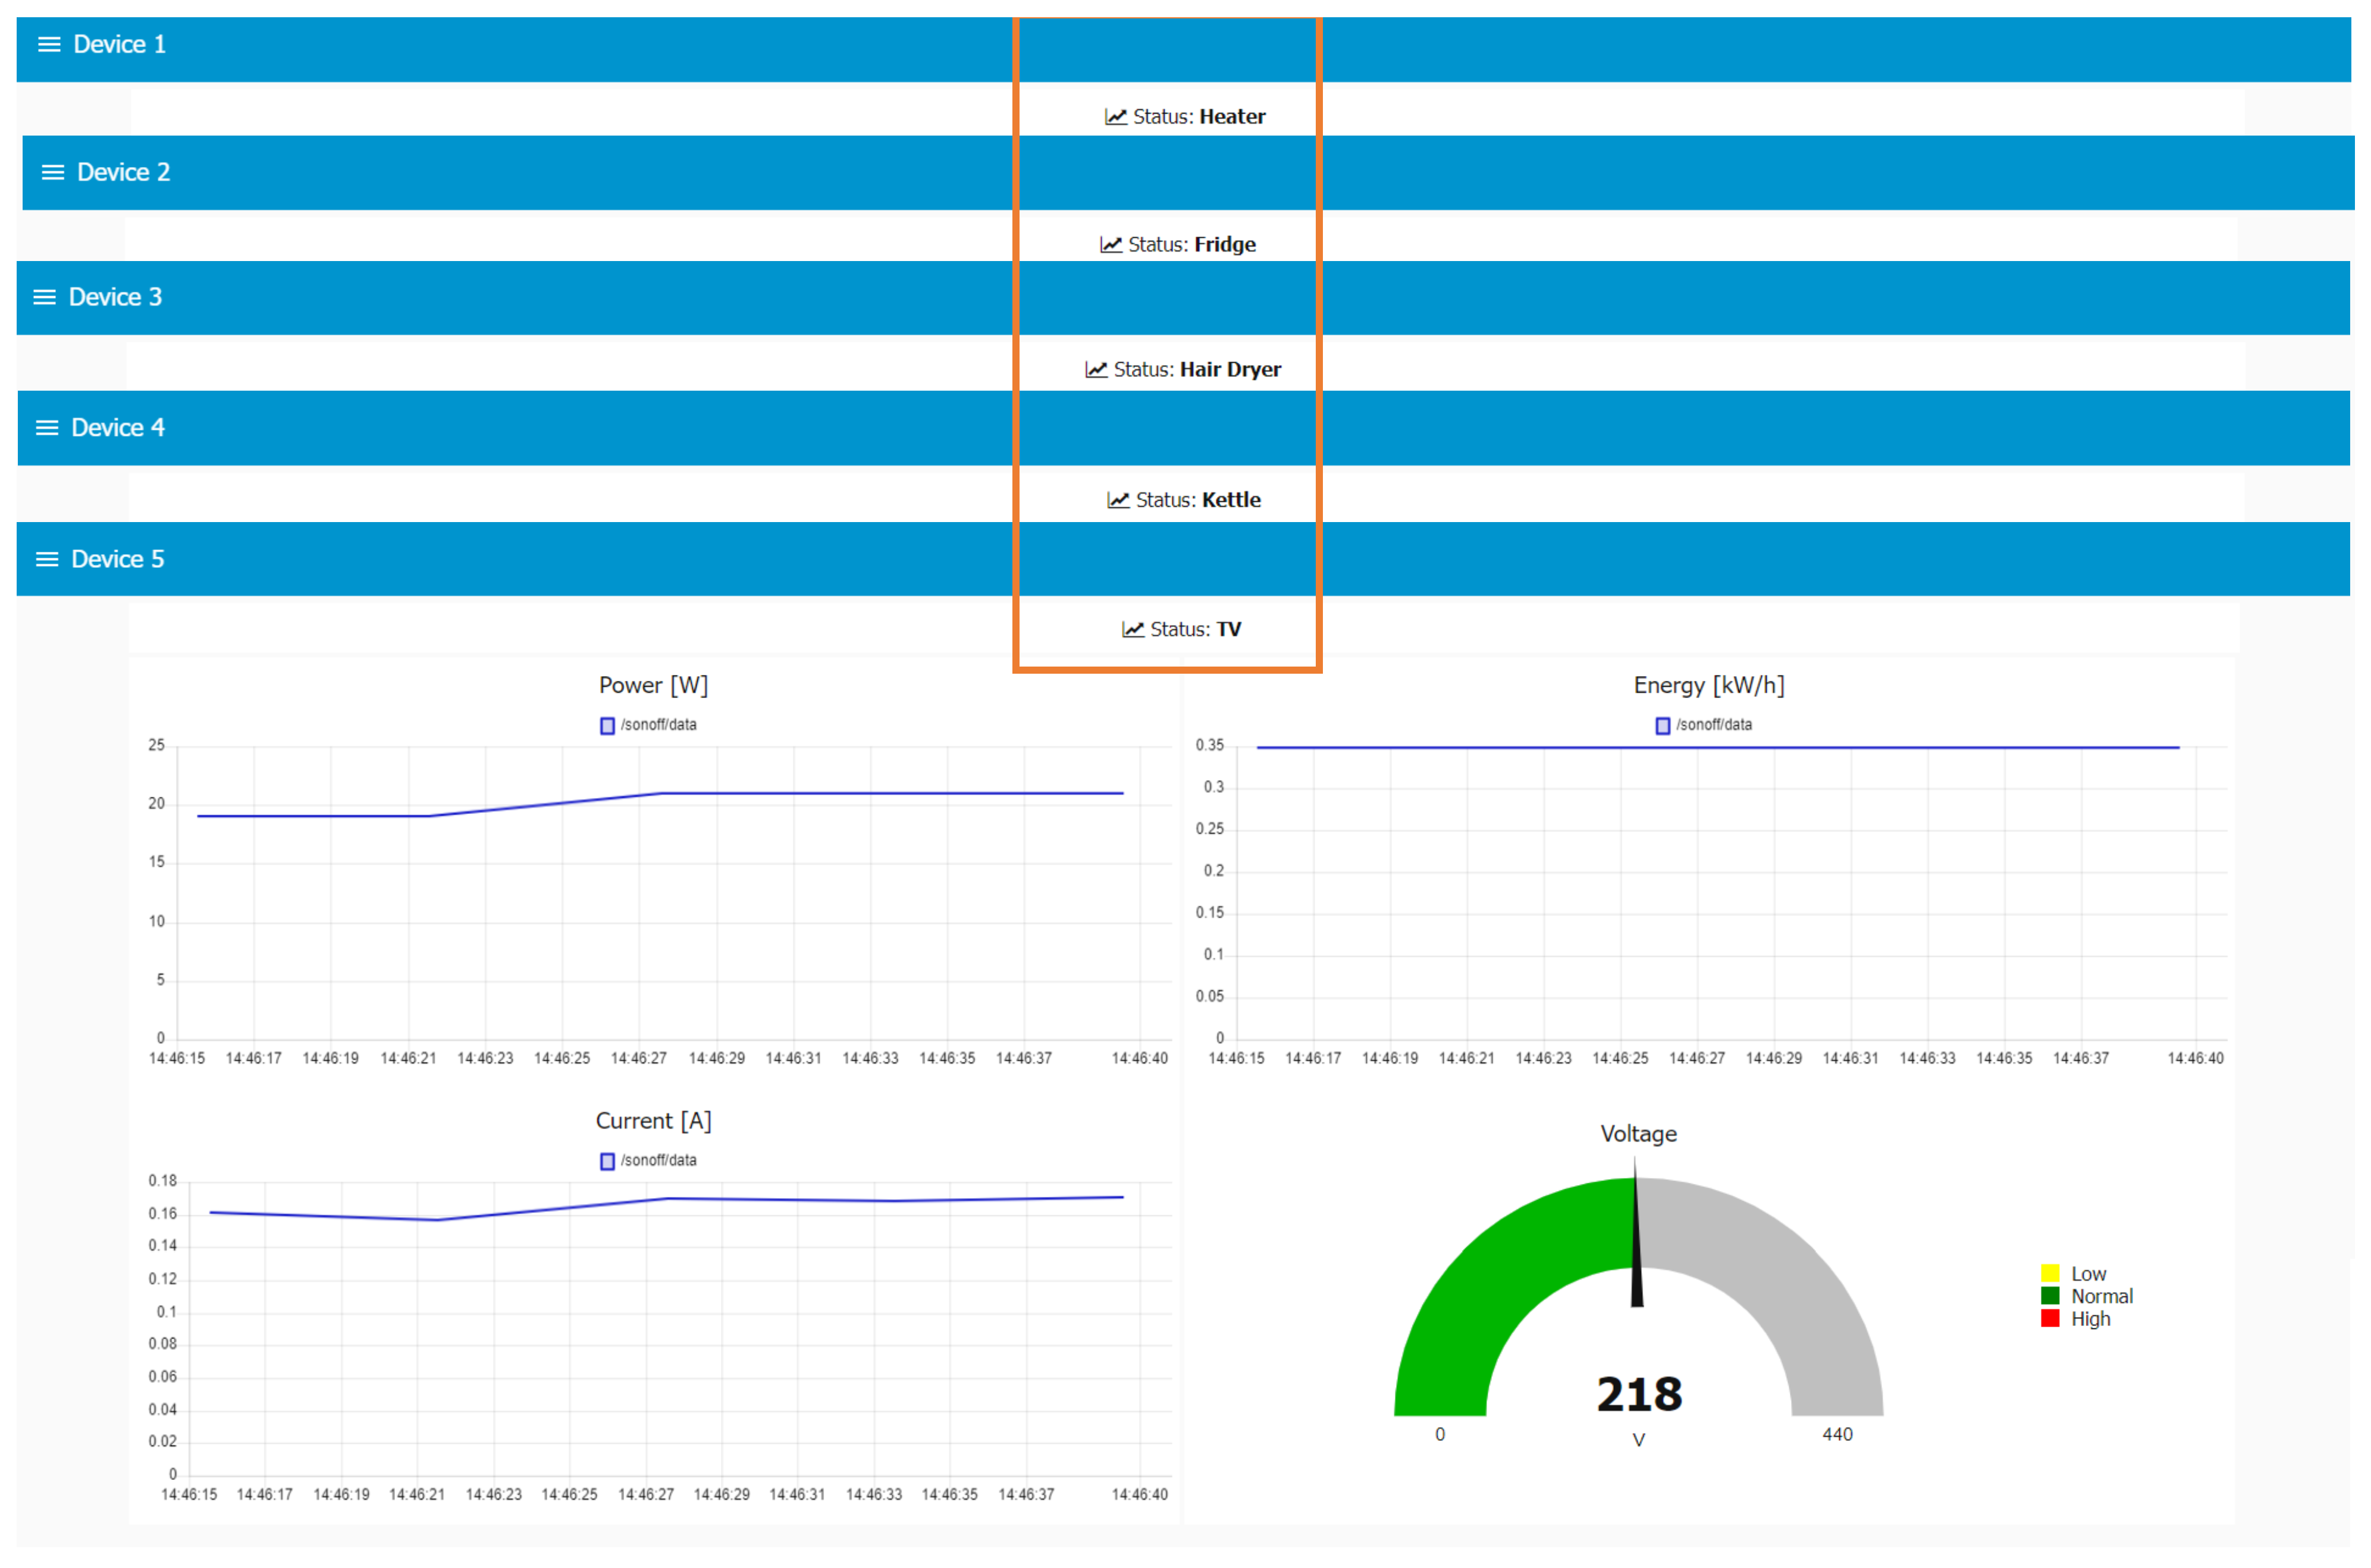2371x1568 pixels.
Task: Click the red High legend swatch
Action: coord(2050,1319)
